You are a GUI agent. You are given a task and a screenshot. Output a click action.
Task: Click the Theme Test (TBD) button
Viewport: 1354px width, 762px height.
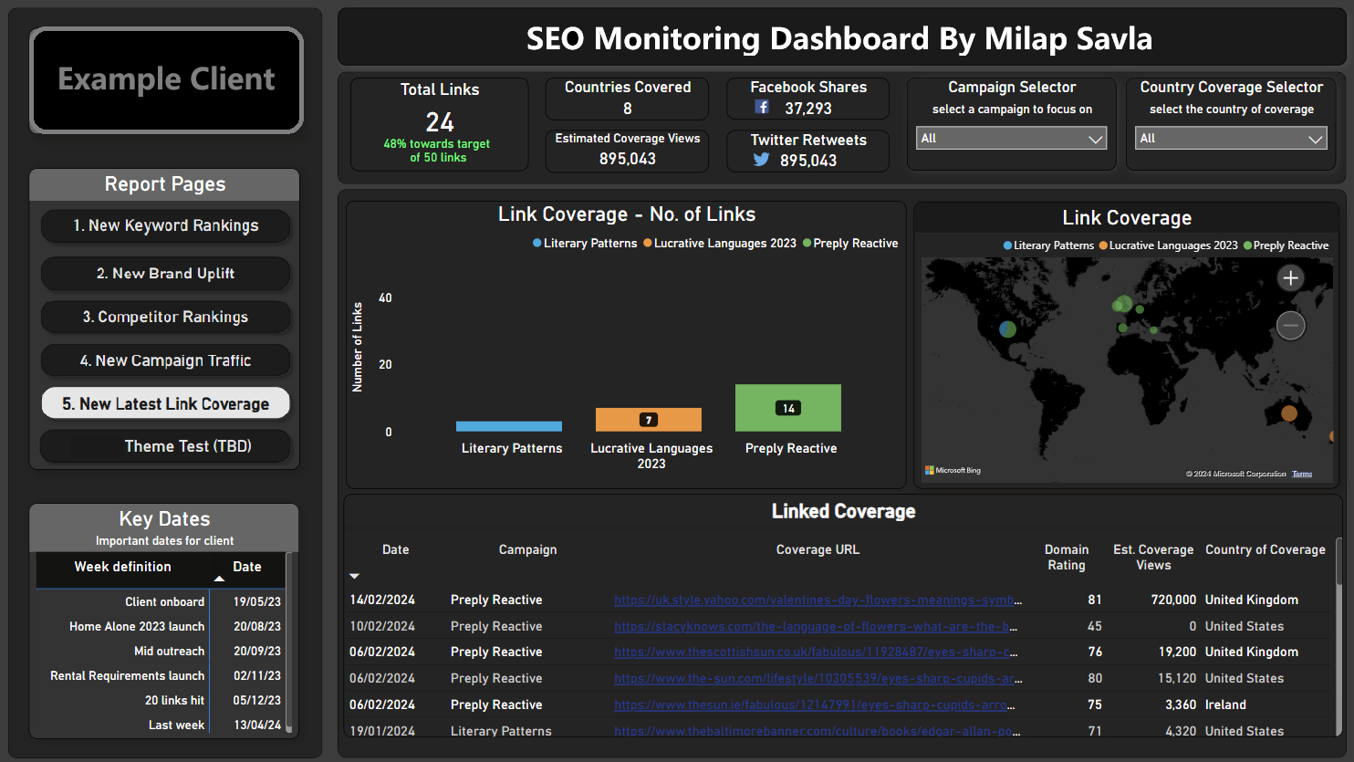tap(165, 446)
